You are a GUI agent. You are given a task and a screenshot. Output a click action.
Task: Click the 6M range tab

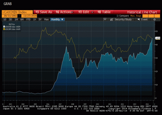[x=22, y=19]
